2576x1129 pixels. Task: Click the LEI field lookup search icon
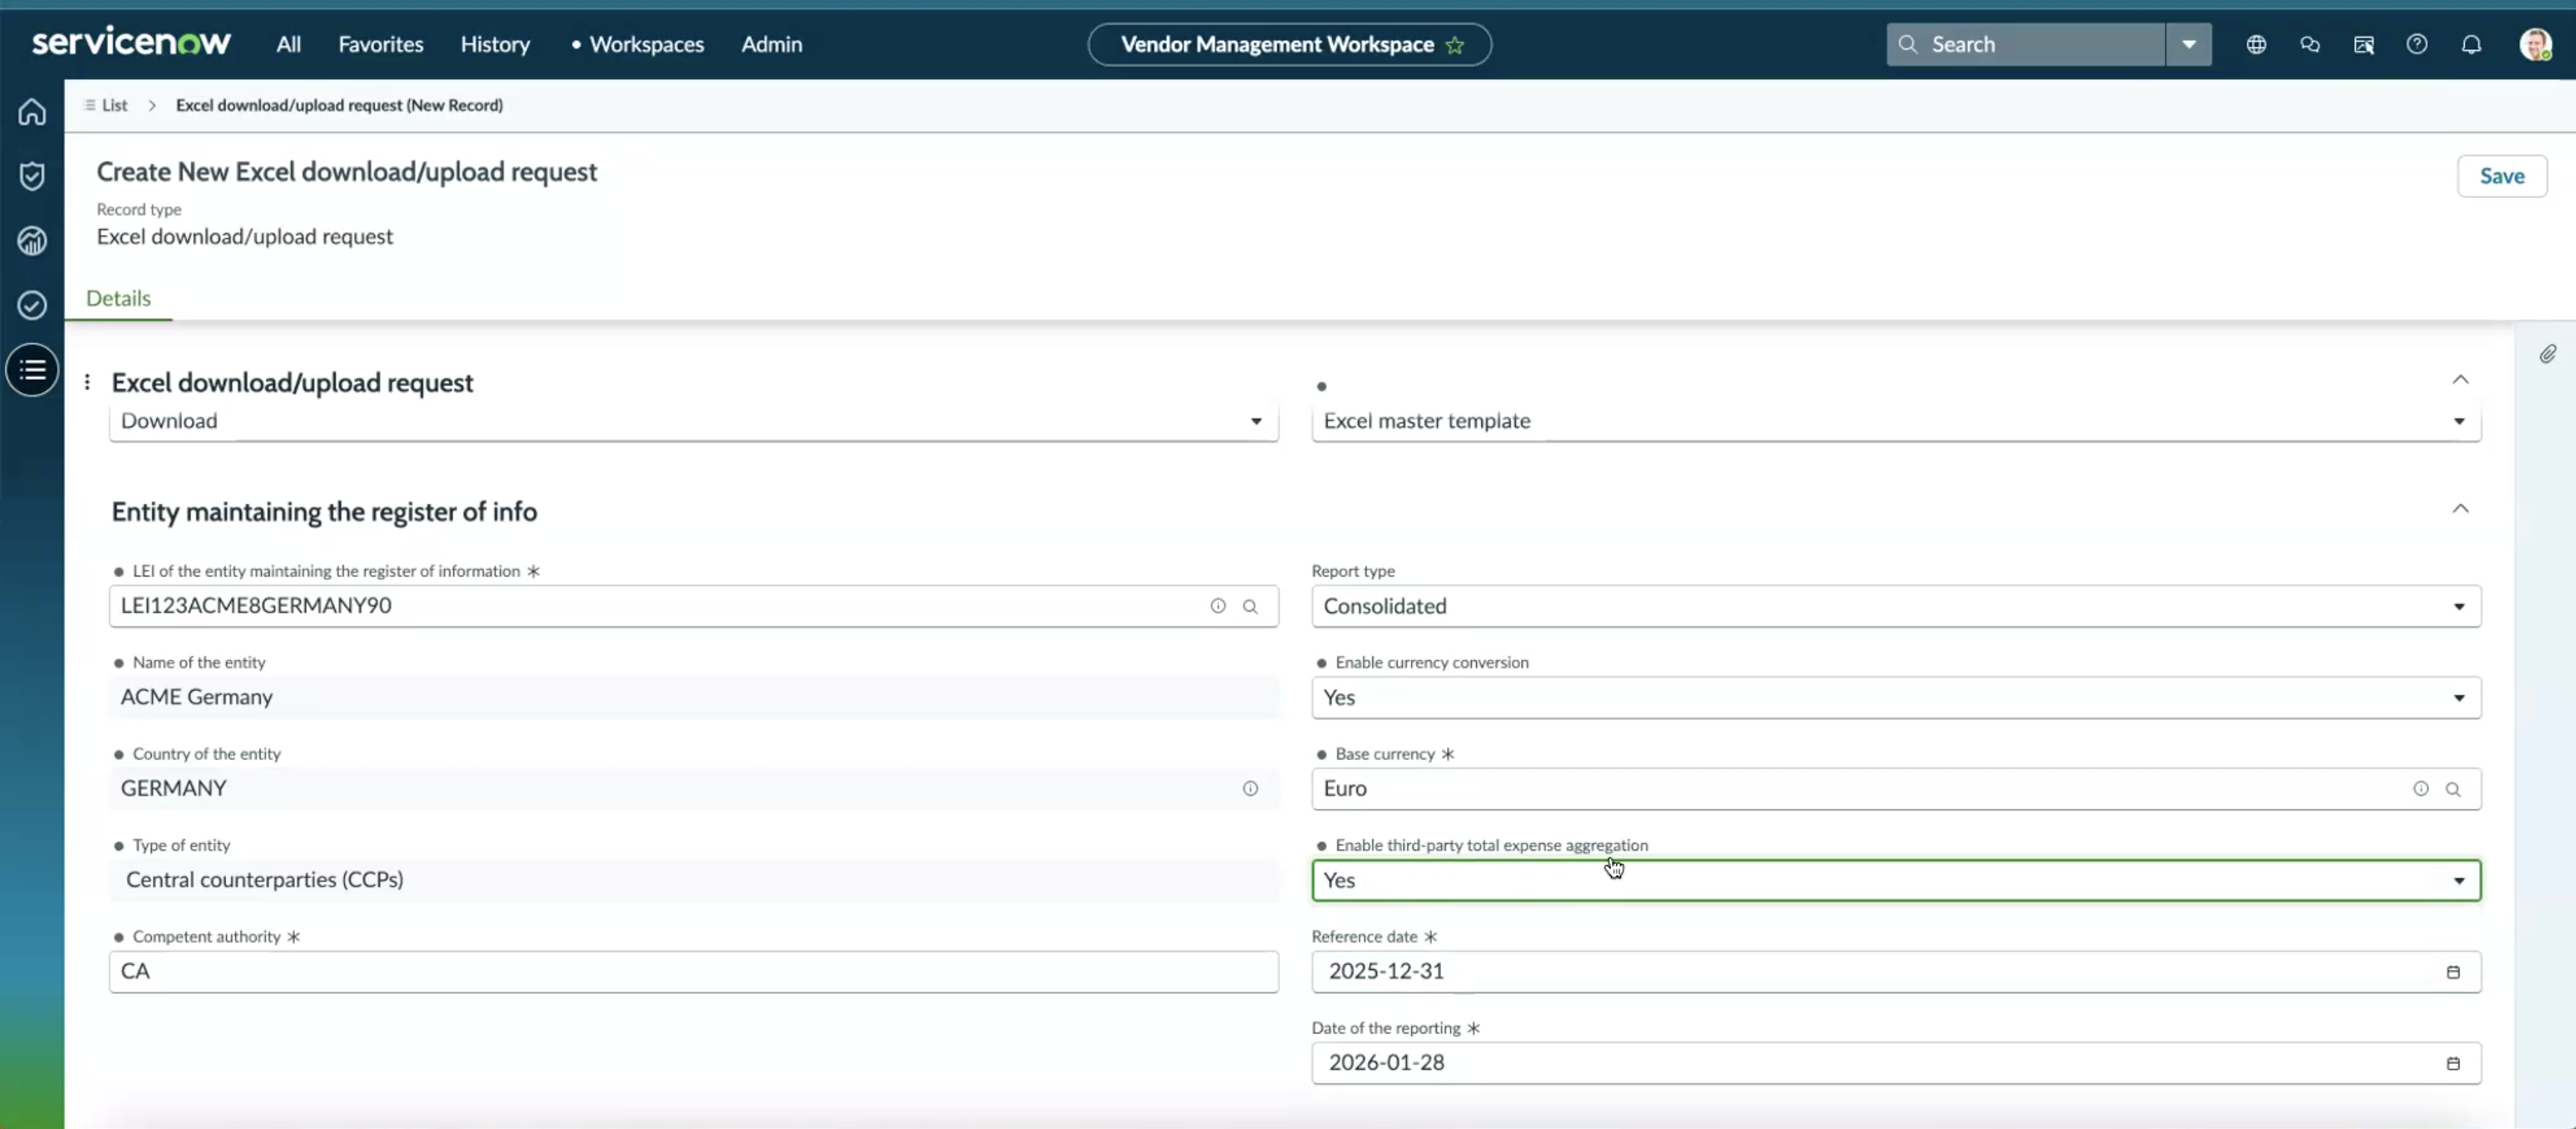pyautogui.click(x=1250, y=606)
